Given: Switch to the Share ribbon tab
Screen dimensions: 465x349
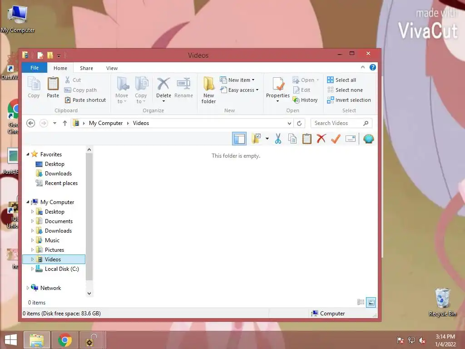Looking at the screenshot, I should point(86,68).
